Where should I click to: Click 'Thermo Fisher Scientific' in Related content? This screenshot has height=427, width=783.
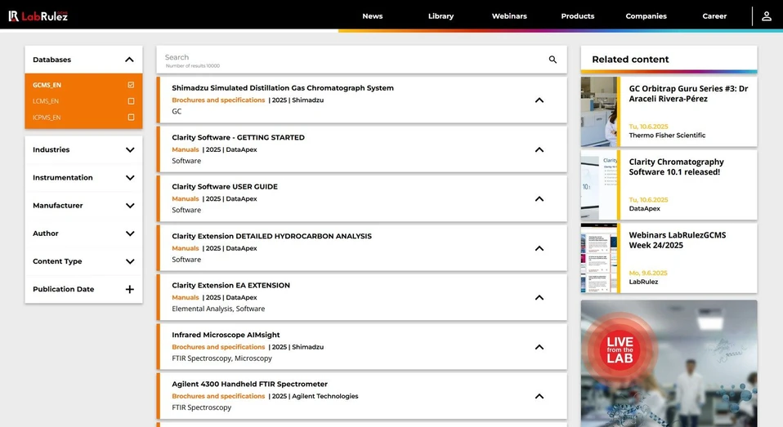(x=667, y=136)
